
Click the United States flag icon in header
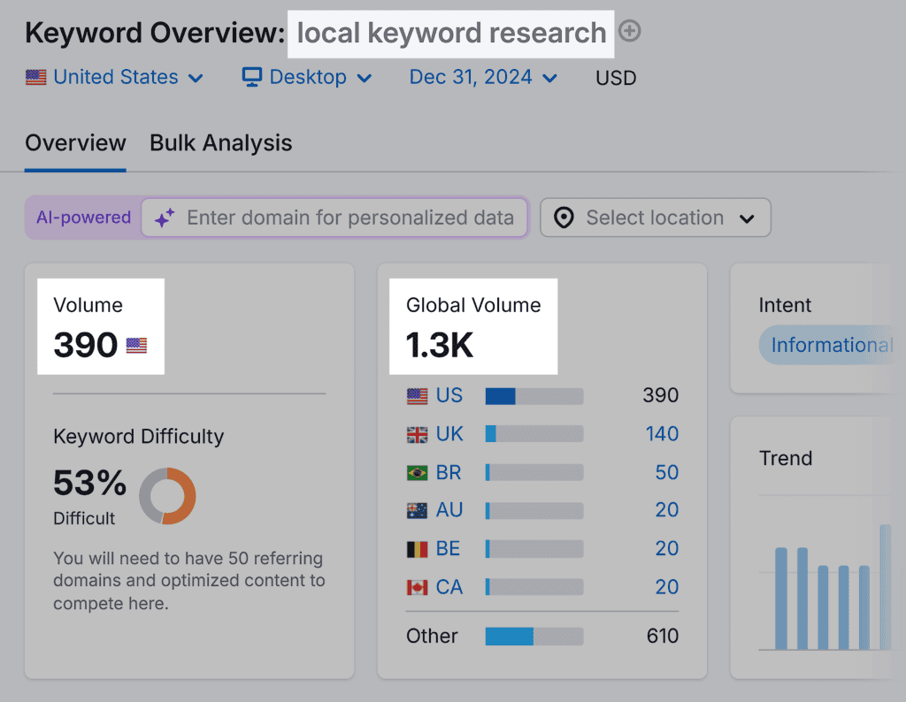coord(35,78)
